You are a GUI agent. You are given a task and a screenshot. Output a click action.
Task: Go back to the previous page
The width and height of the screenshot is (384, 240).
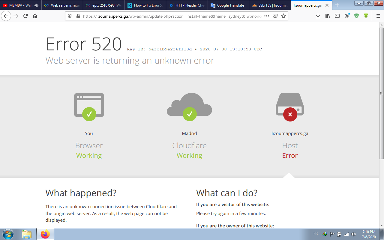(6, 16)
